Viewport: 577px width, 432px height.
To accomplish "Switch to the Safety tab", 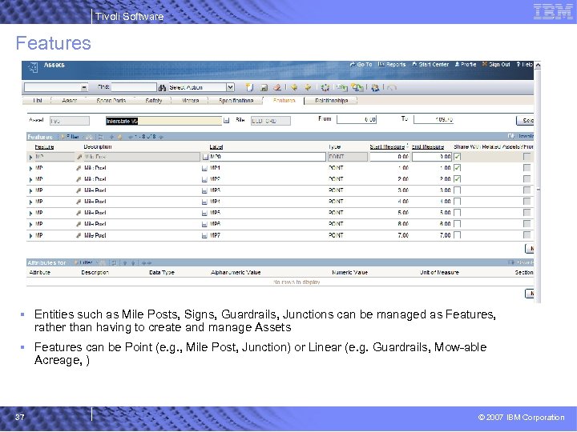I will click(x=154, y=101).
